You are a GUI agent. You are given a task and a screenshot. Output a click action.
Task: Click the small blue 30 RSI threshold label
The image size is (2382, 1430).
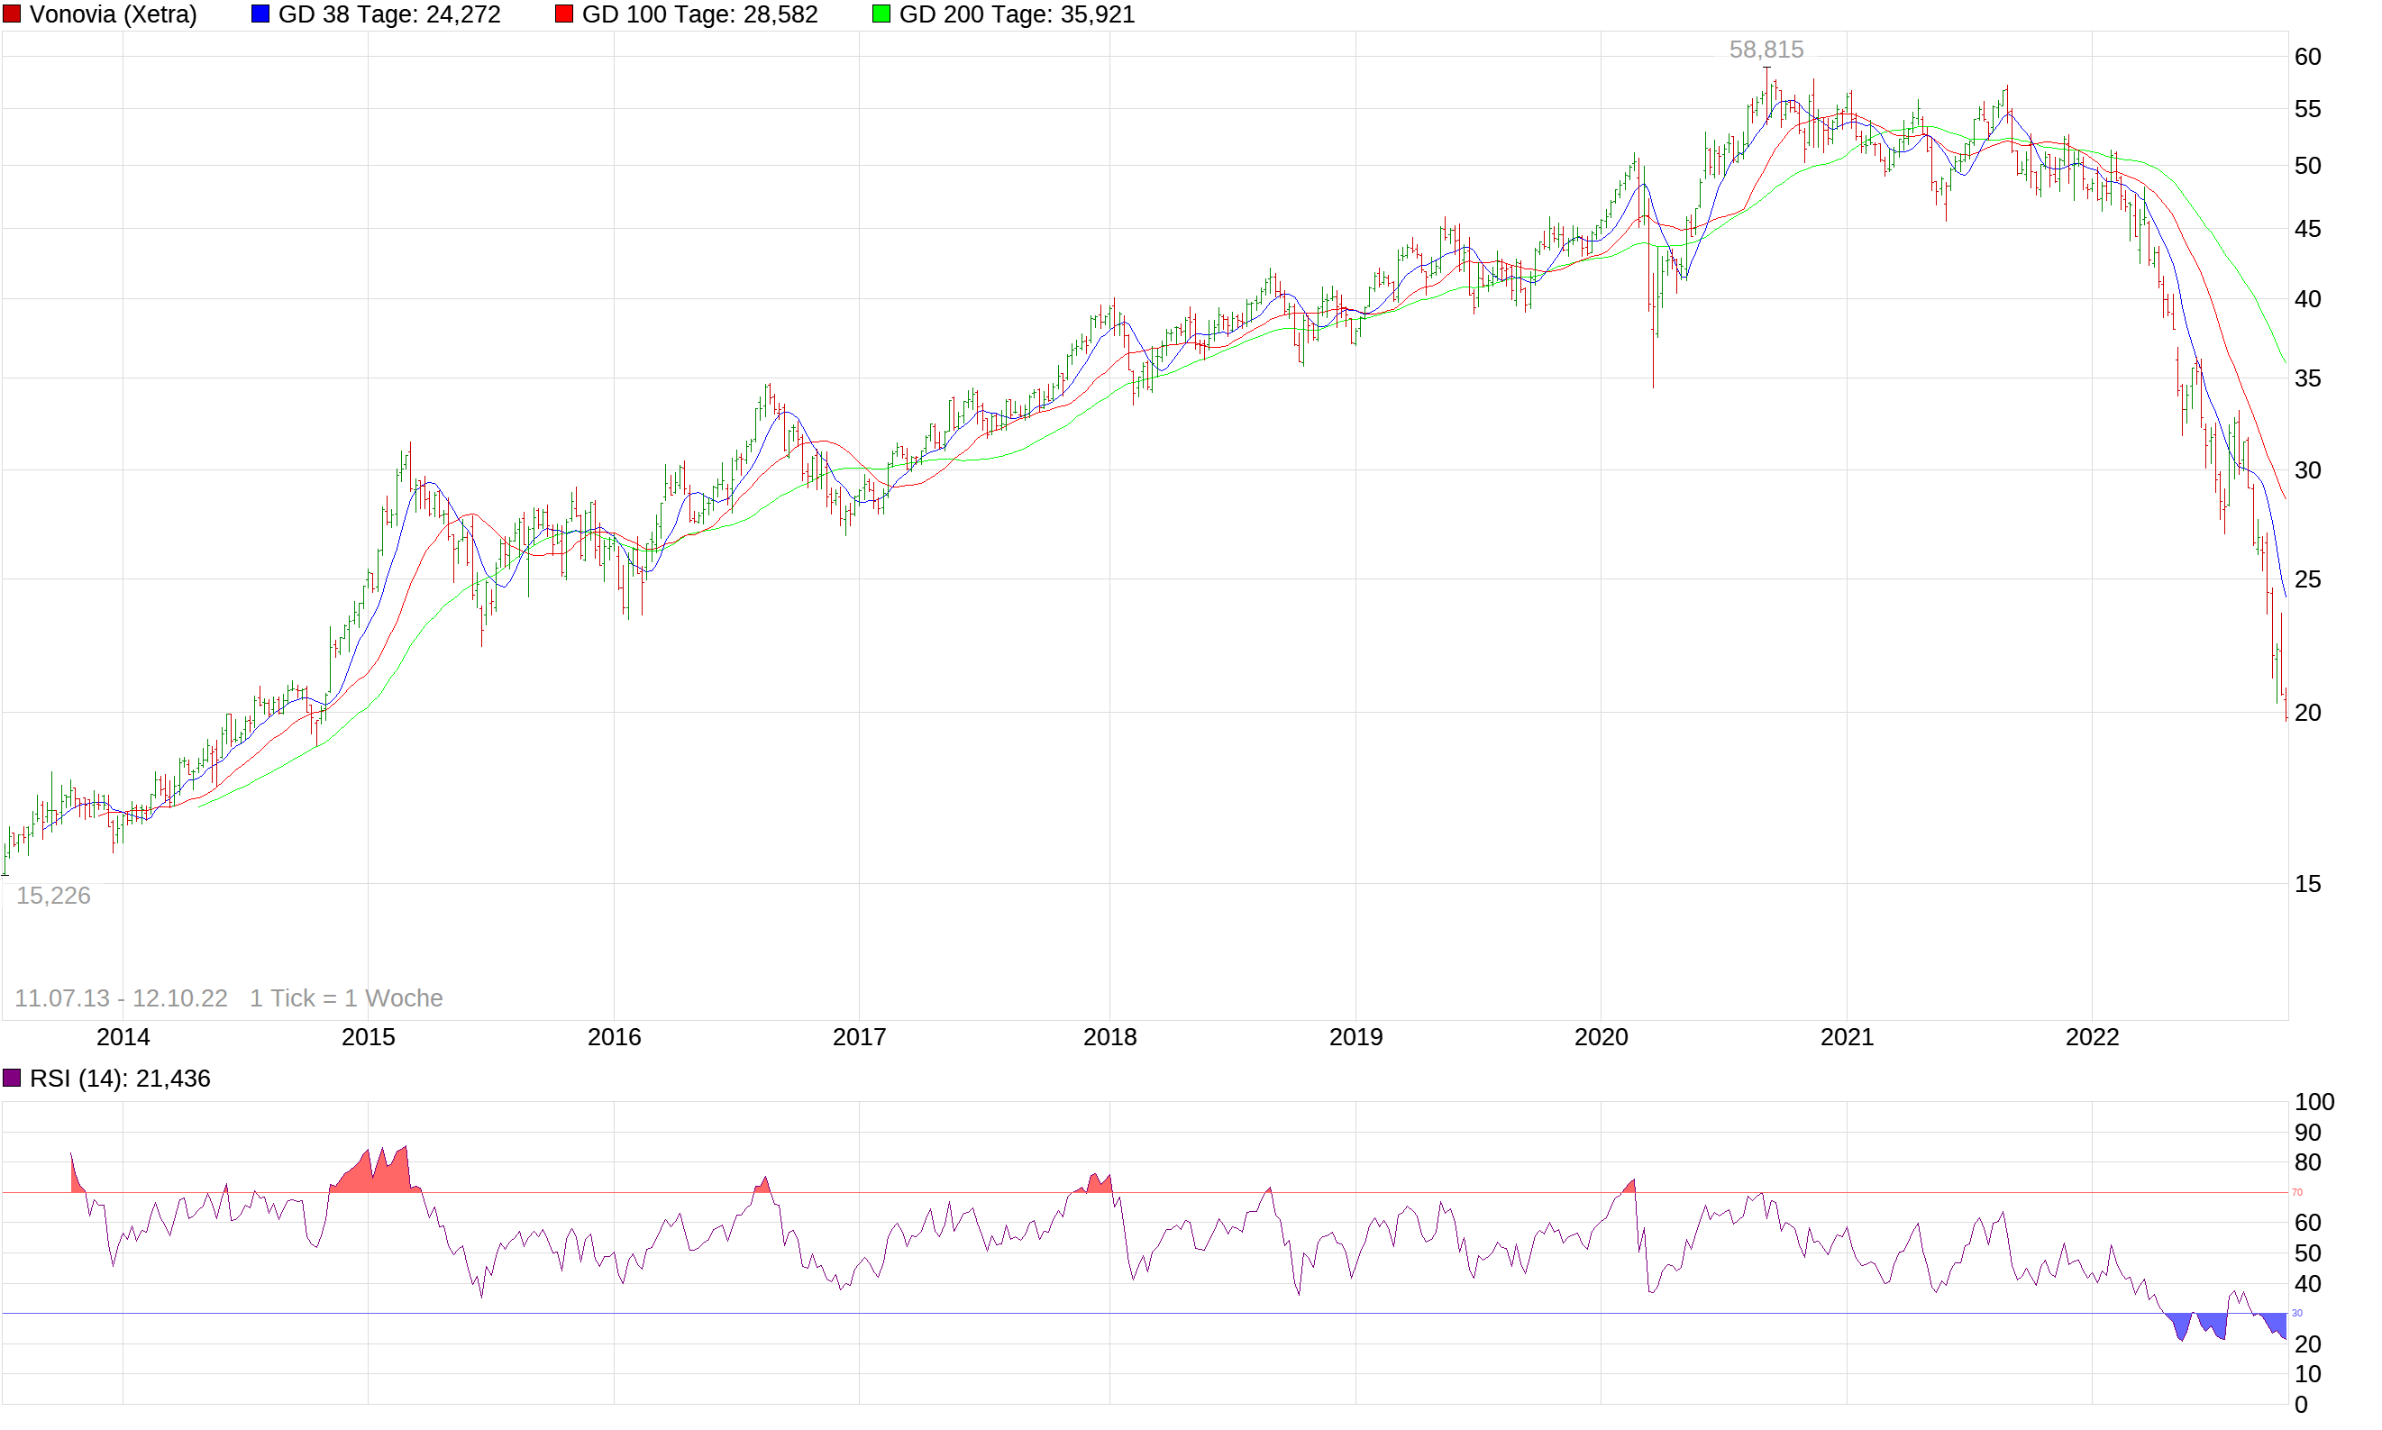tap(2296, 1314)
